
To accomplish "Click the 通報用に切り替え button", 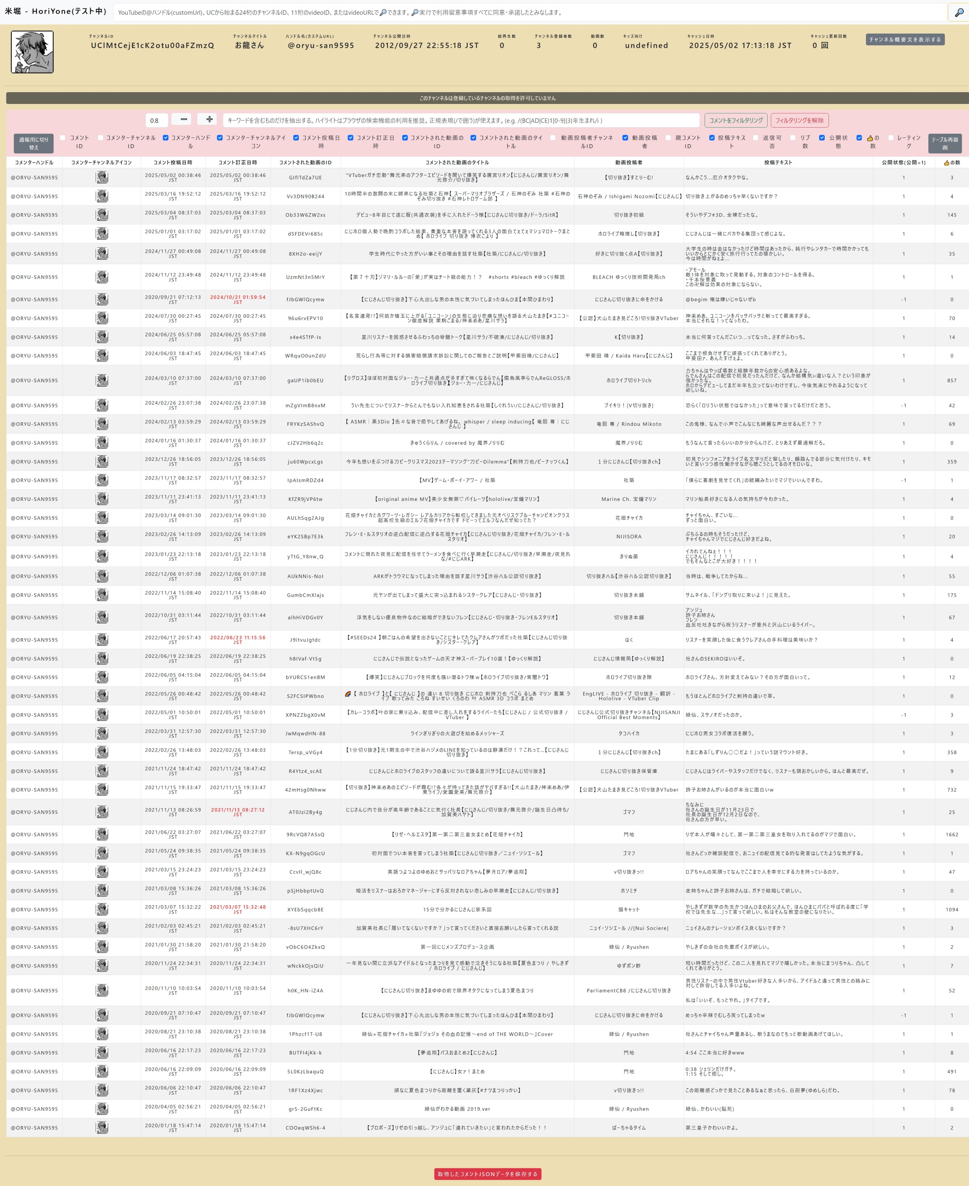I will [x=34, y=143].
